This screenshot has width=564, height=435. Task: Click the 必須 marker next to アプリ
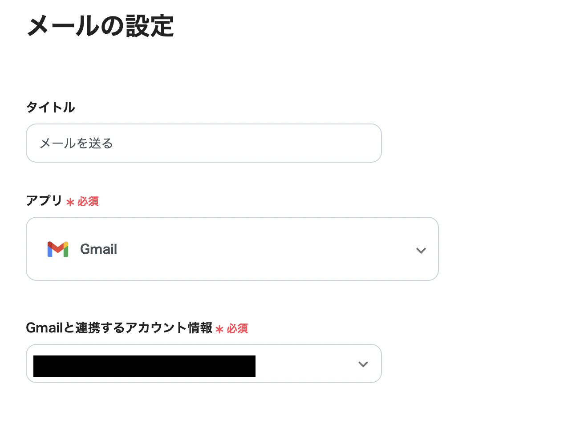point(88,202)
